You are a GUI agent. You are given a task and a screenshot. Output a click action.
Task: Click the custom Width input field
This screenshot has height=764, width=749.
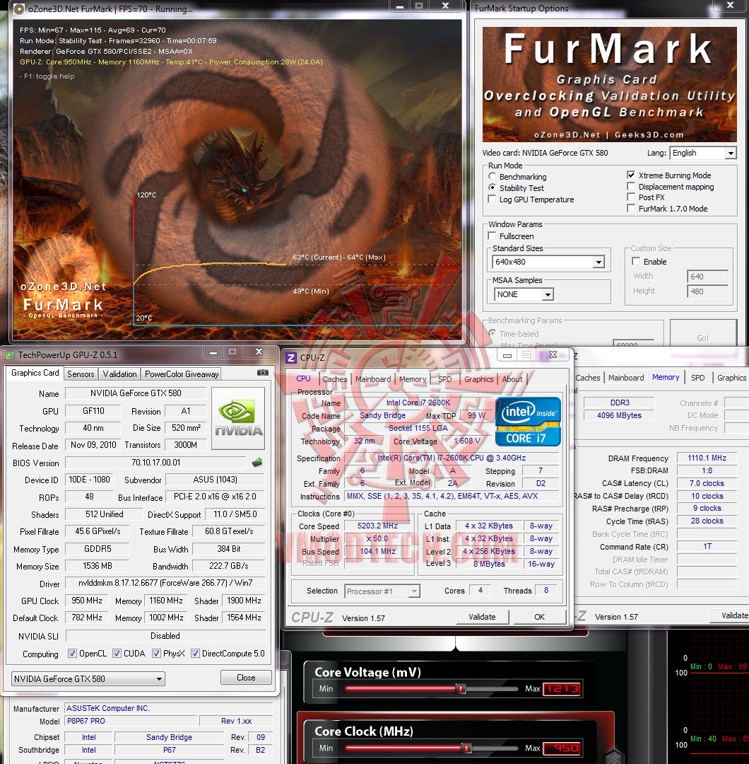pyautogui.click(x=707, y=277)
